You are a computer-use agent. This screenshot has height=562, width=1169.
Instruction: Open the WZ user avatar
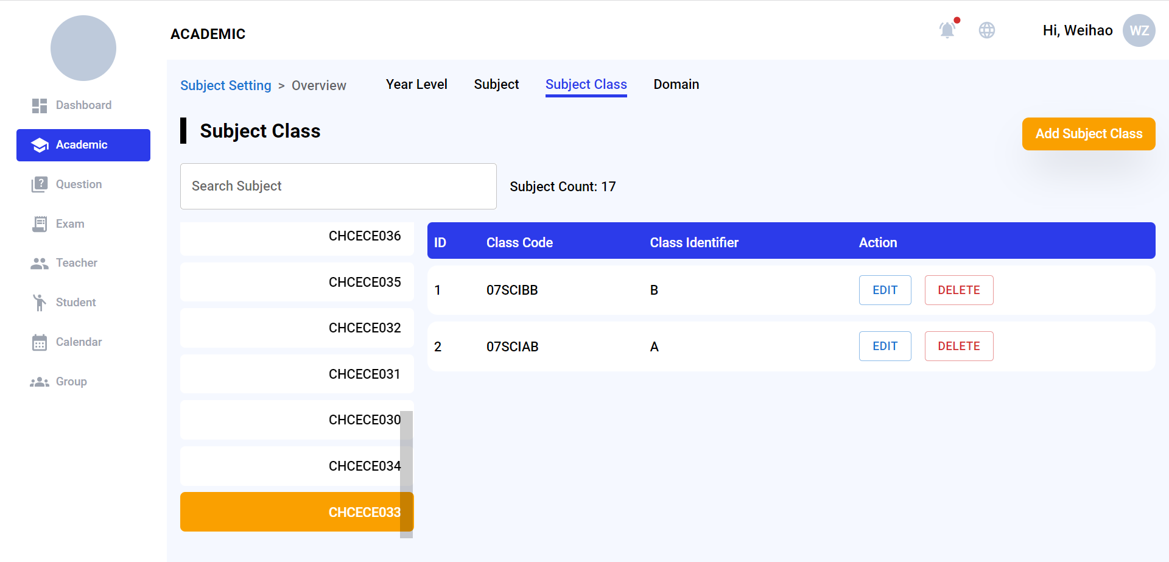[x=1139, y=30]
